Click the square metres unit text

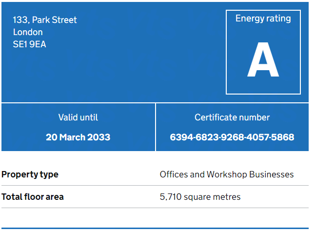point(212,197)
